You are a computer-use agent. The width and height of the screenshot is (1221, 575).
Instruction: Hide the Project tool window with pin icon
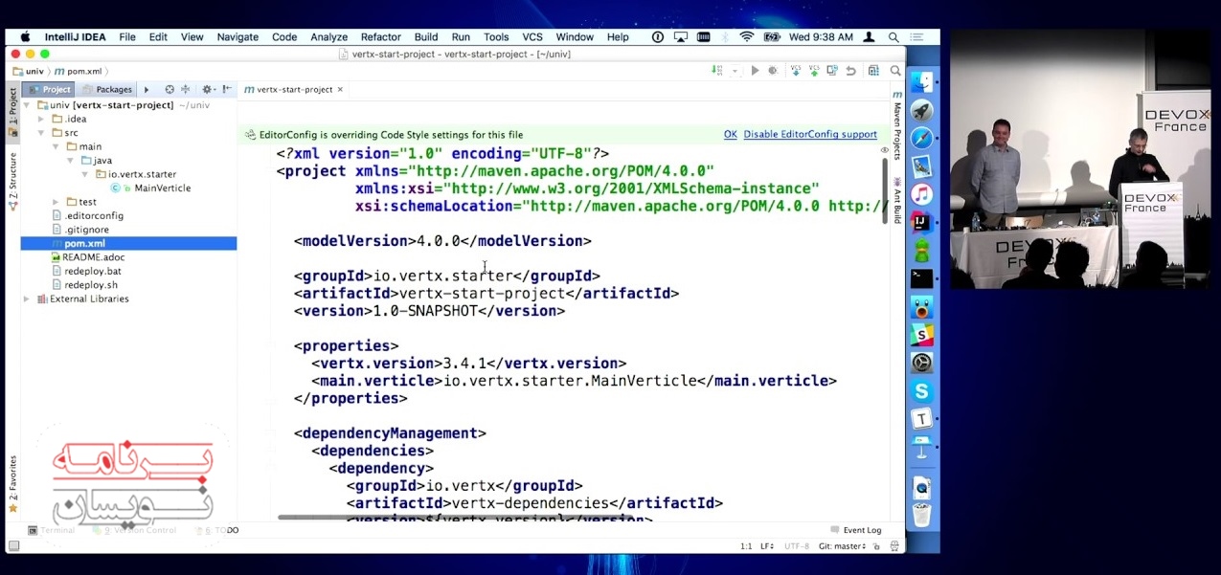pos(227,89)
